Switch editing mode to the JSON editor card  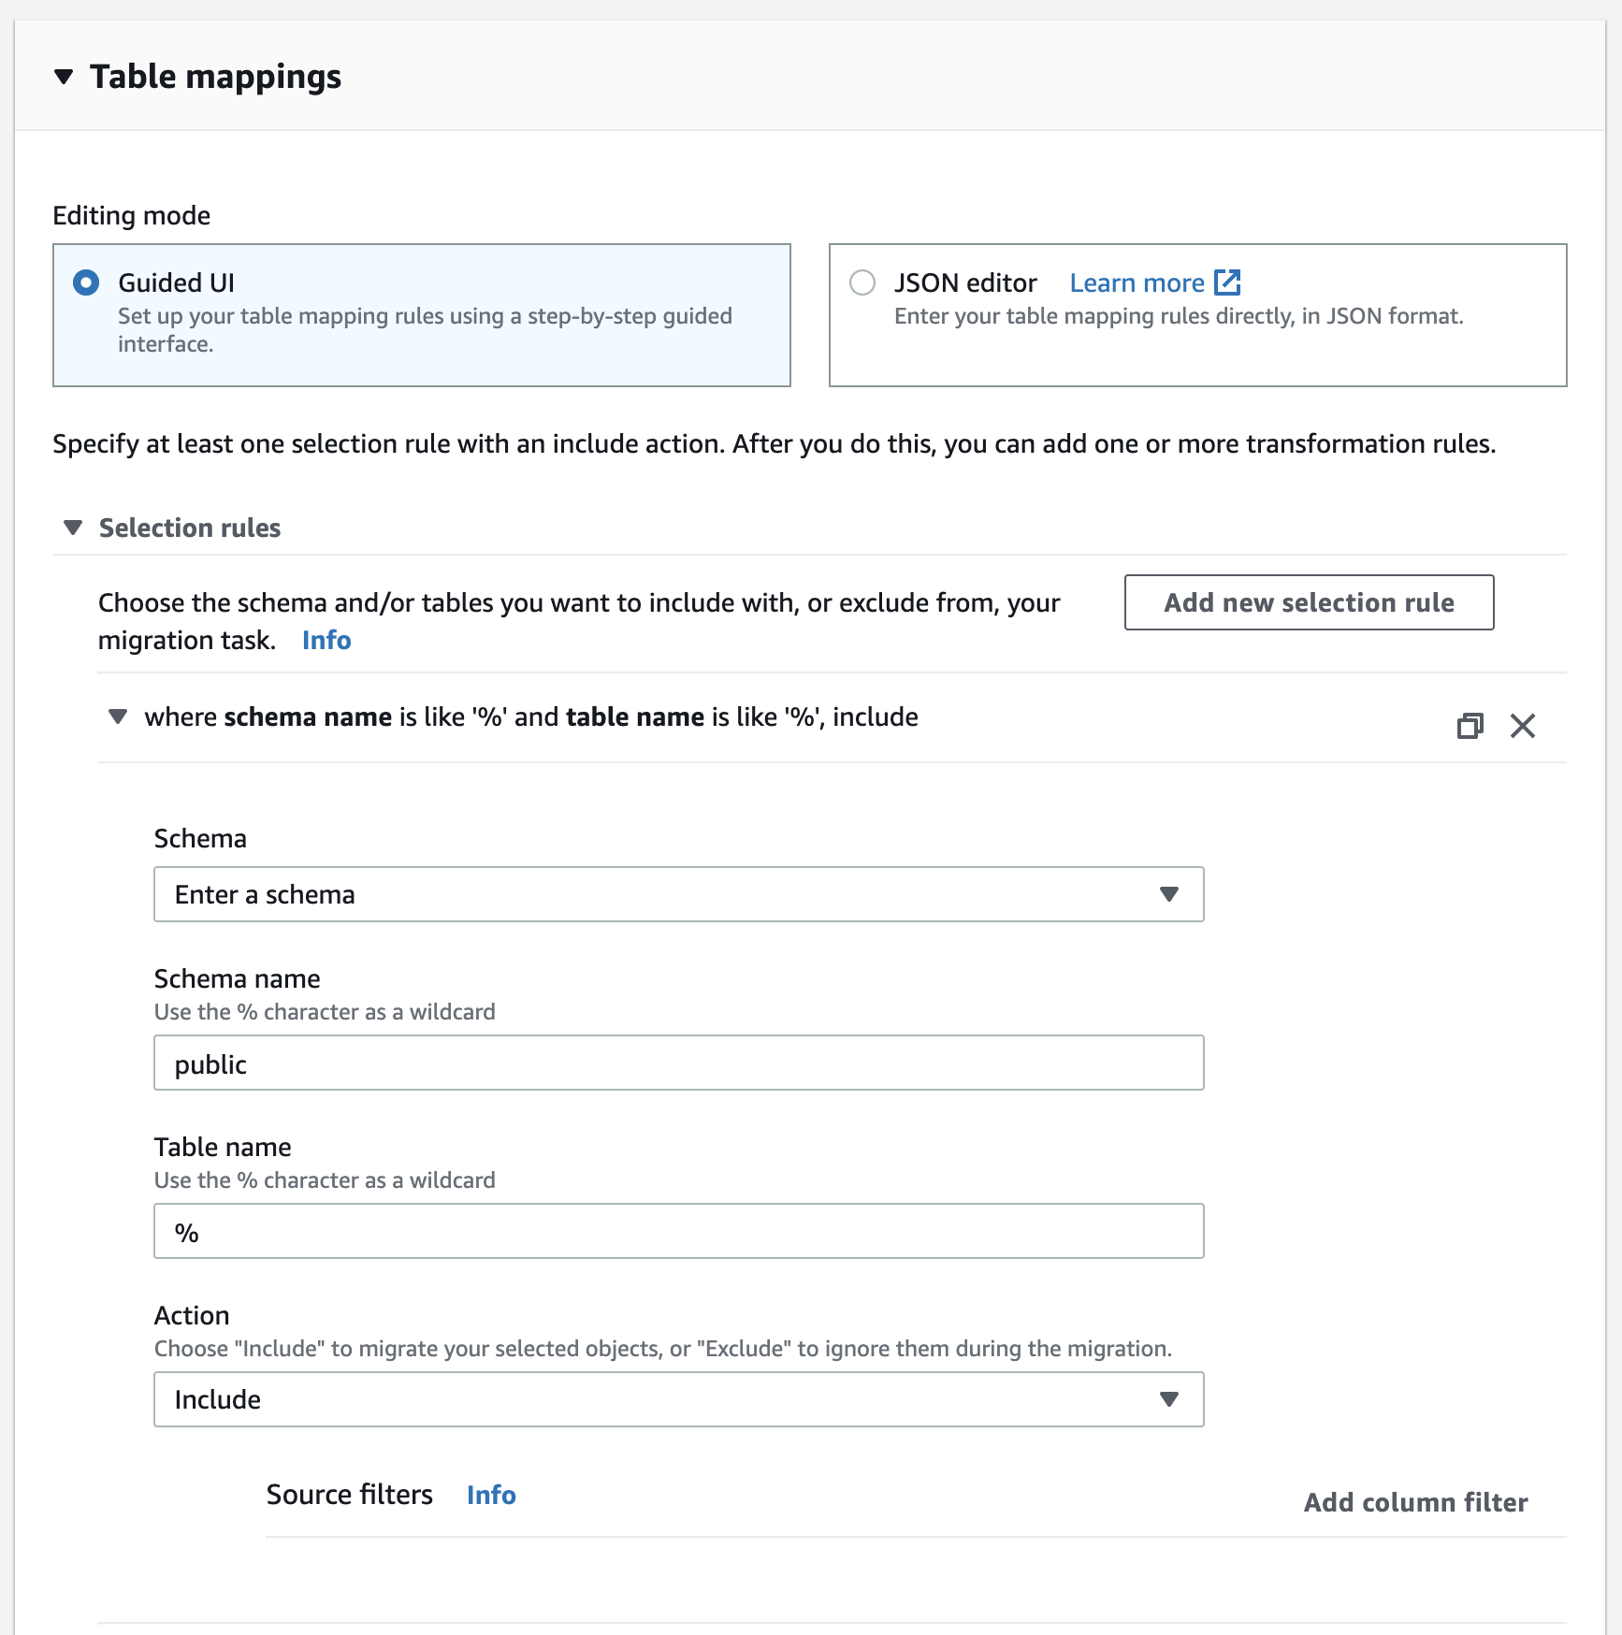point(1197,315)
